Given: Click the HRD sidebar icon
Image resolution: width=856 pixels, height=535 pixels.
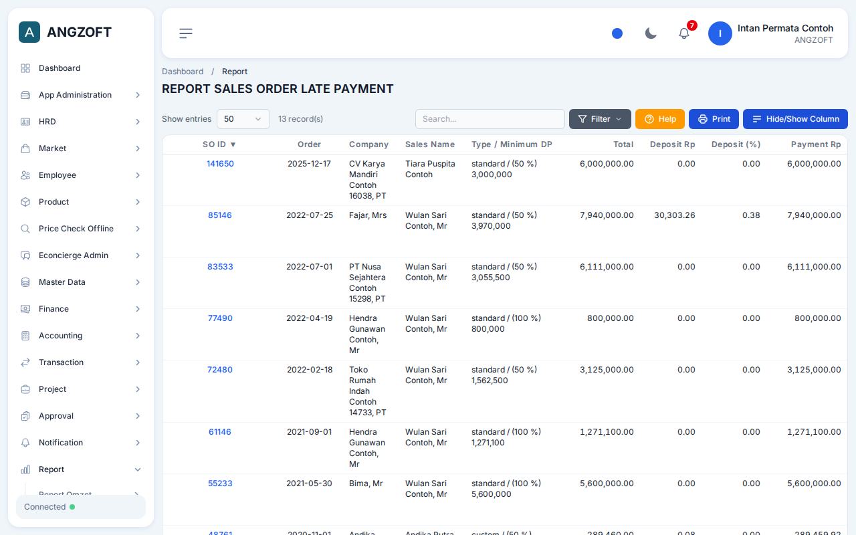Looking at the screenshot, I should [x=25, y=122].
